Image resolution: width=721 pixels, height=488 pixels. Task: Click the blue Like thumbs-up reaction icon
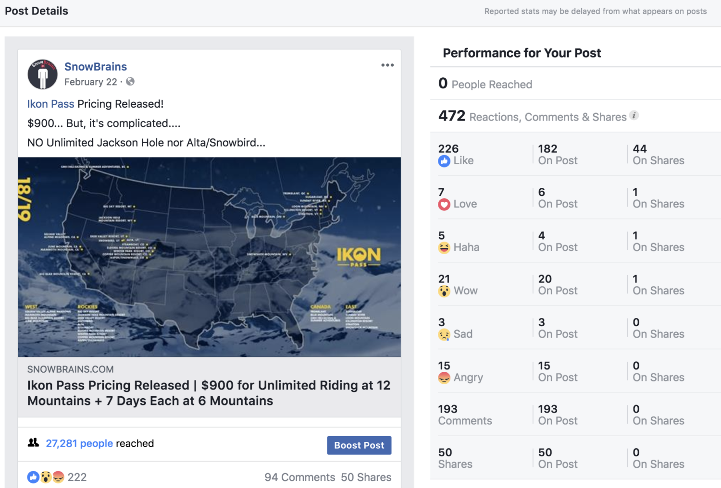click(444, 161)
